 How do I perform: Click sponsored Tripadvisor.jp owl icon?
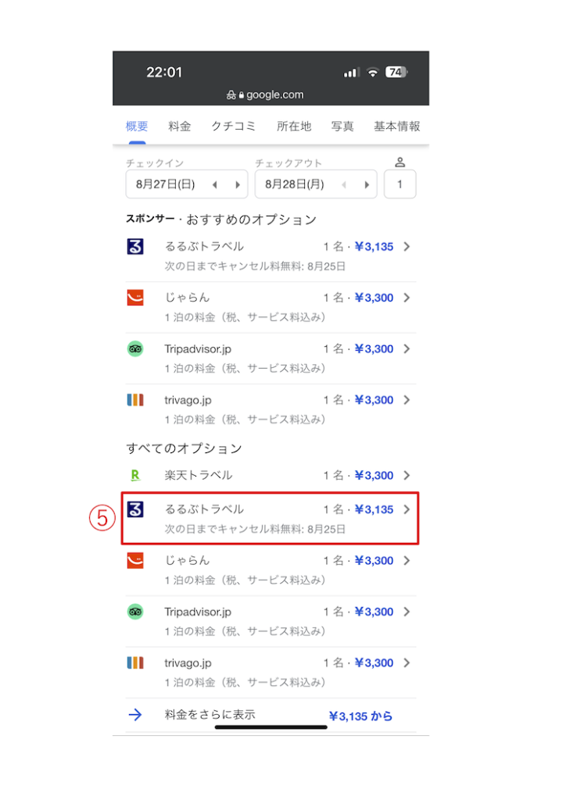coord(135,349)
